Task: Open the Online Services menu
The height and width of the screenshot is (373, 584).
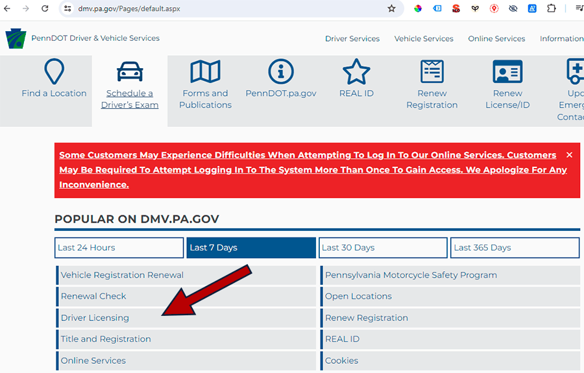Action: point(496,39)
